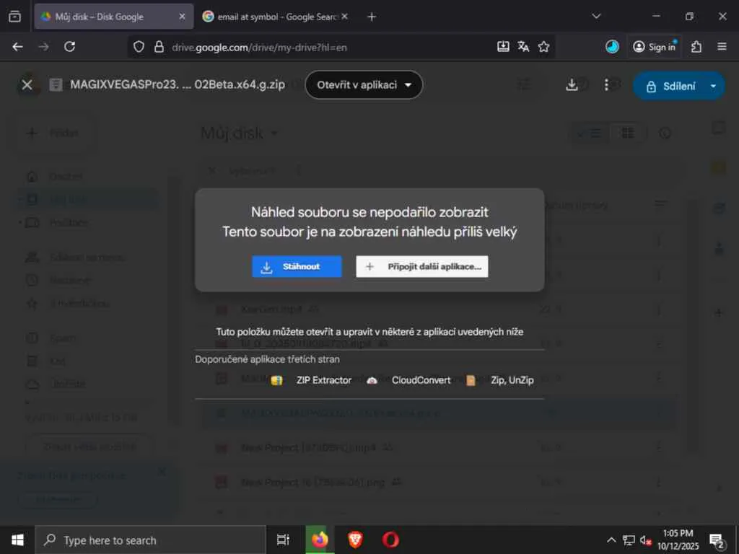Viewport: 739px width, 554px height.
Task: Click the download icon in preview toolbar
Action: [x=572, y=85]
